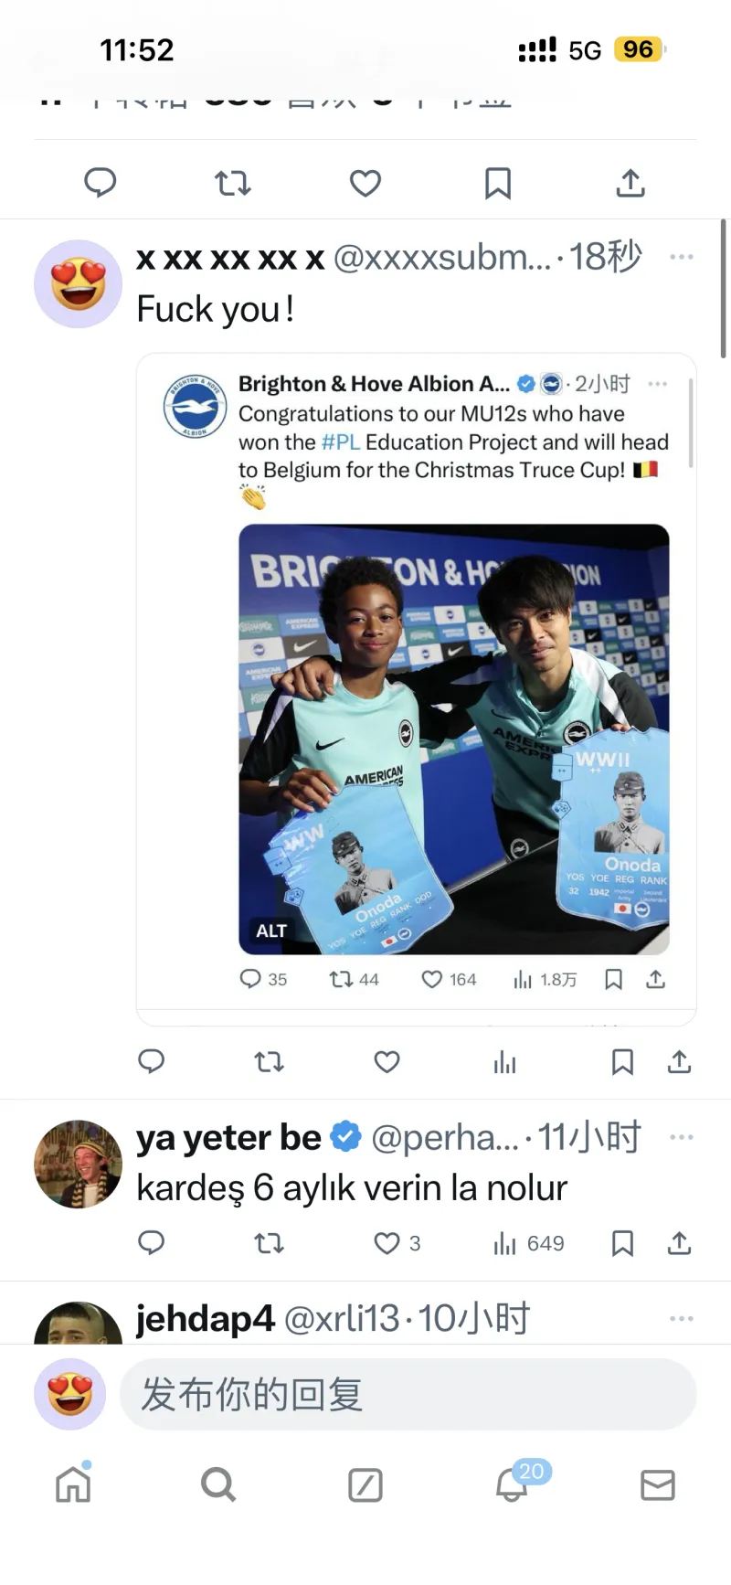Image resolution: width=731 pixels, height=1585 pixels.
Task: Open the Notifications bell with 20 badge
Action: (514, 1484)
